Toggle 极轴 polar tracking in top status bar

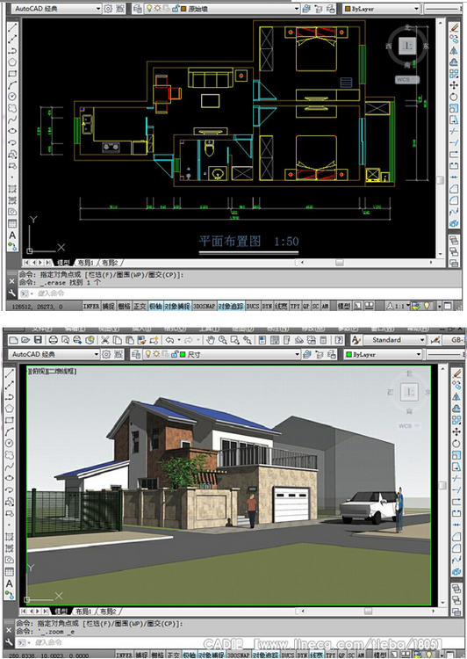click(155, 307)
